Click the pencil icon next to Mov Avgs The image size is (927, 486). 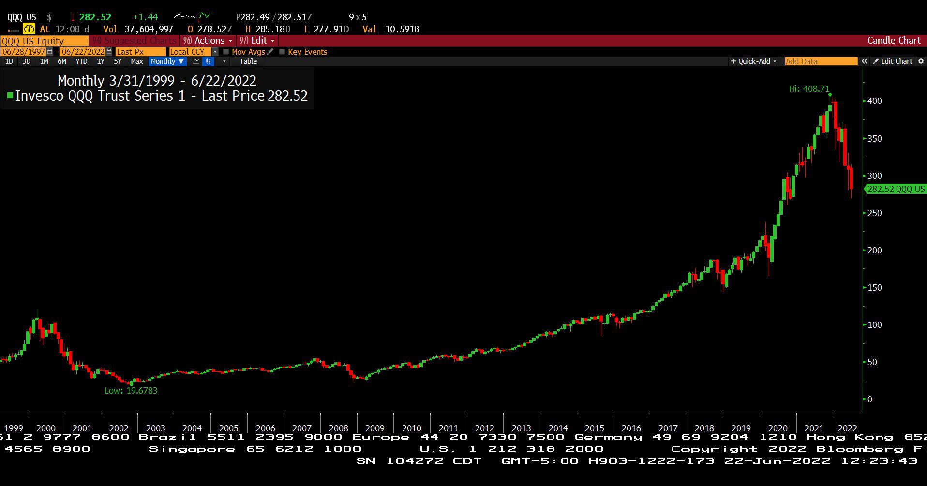coord(270,51)
